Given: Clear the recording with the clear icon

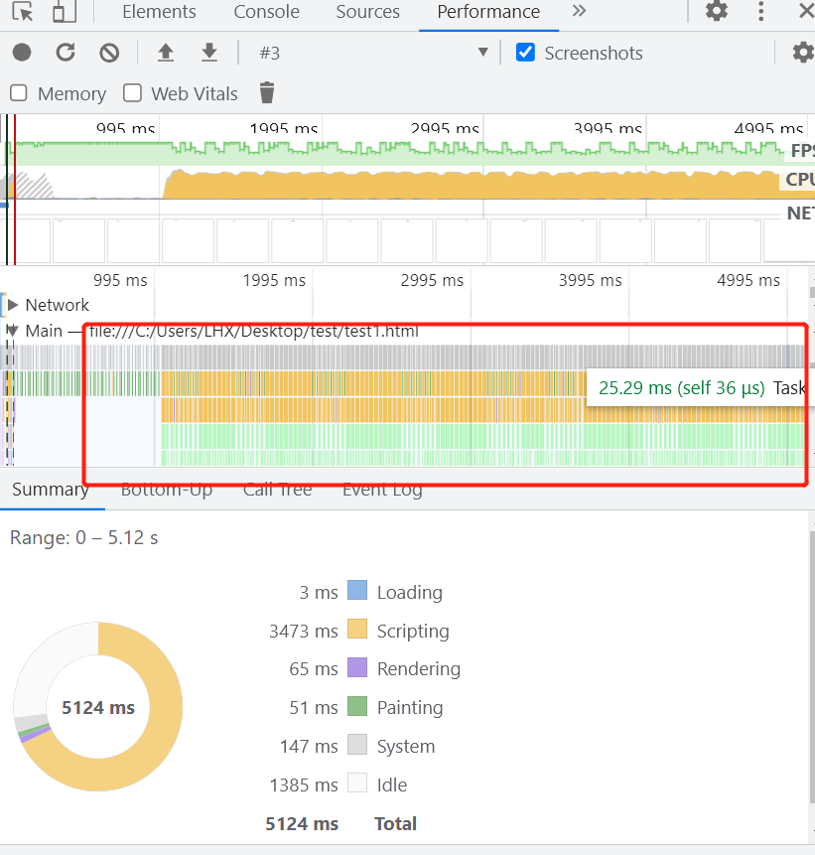Looking at the screenshot, I should [x=109, y=53].
